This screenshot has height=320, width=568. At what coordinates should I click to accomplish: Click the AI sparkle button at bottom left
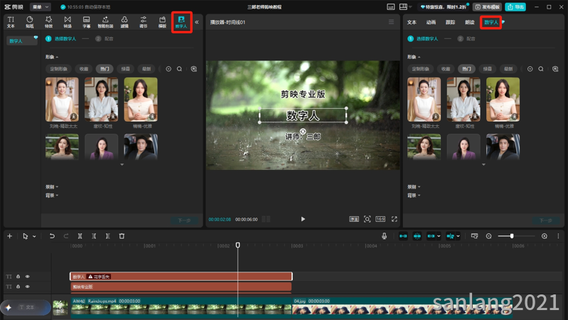[x=9, y=307]
